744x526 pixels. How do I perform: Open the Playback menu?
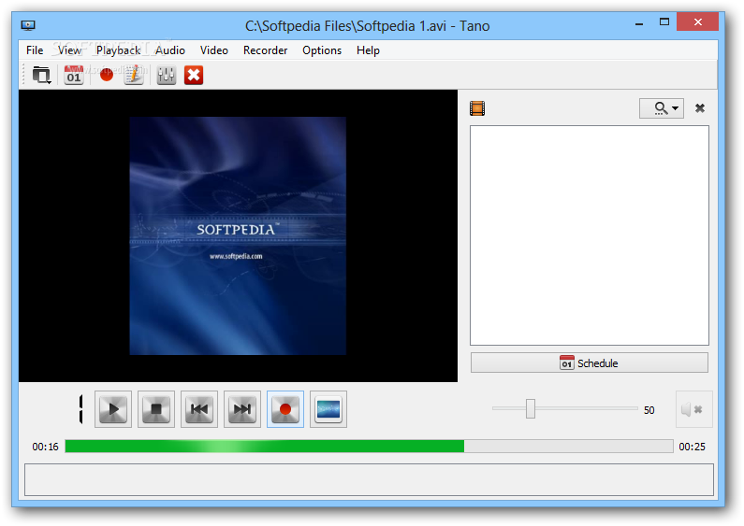[119, 50]
